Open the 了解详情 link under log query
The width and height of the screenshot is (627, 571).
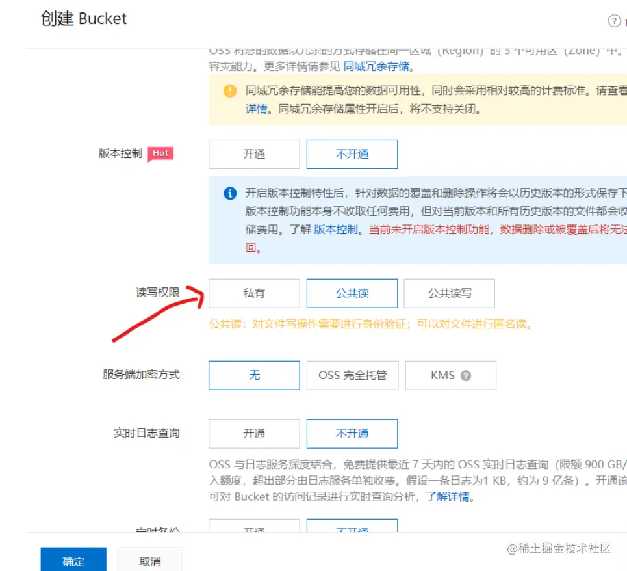tap(448, 497)
